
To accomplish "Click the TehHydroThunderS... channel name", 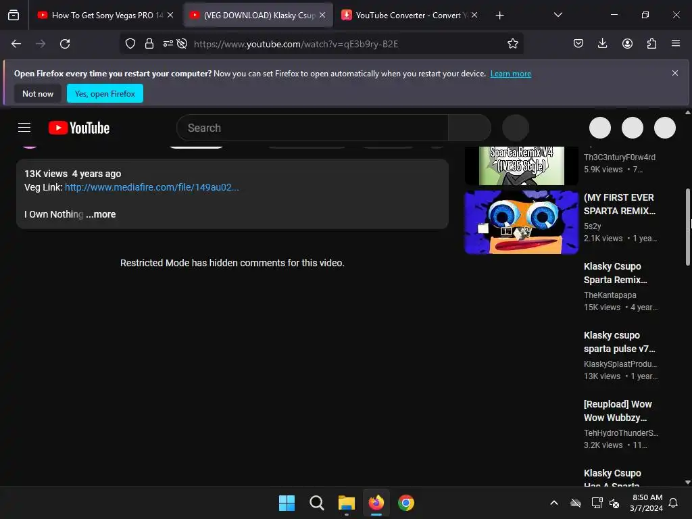I will click(620, 432).
